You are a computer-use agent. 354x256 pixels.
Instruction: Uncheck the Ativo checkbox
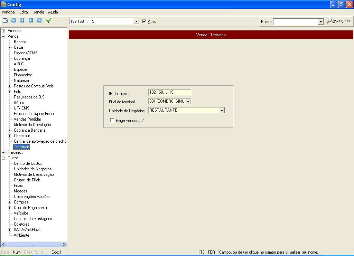tap(144, 21)
